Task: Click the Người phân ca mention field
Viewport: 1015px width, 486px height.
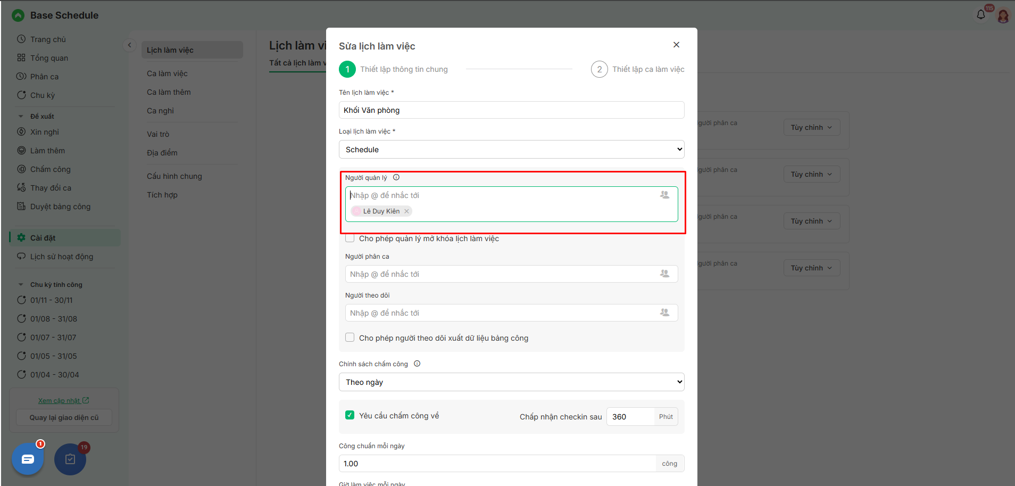Action: pyautogui.click(x=512, y=274)
